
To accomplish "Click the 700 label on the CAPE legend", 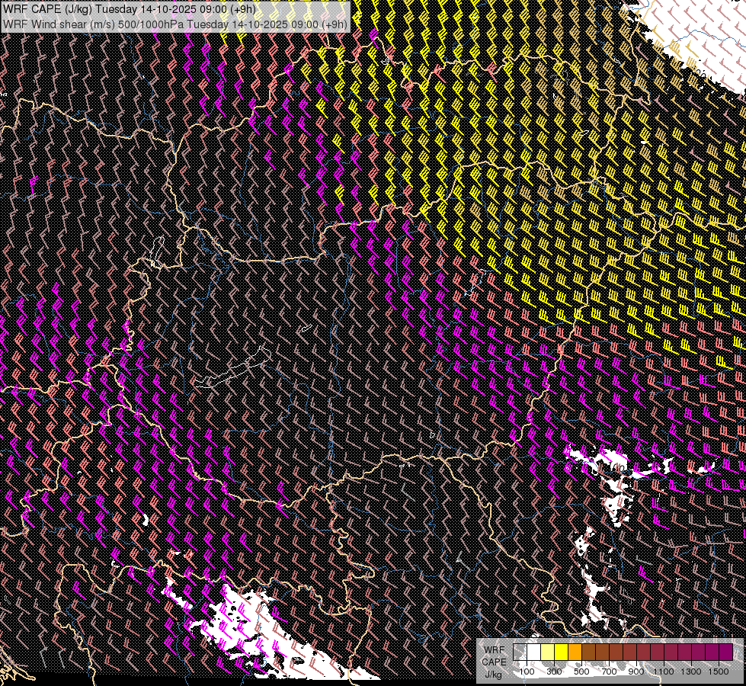I will coord(609,672).
